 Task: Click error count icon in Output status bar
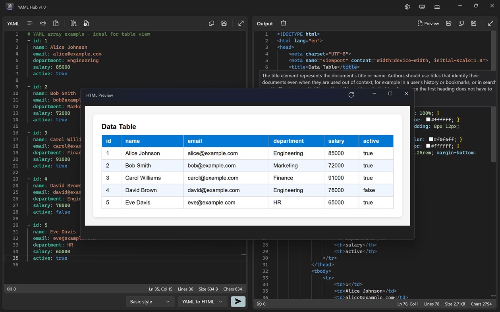pyautogui.click(x=259, y=304)
